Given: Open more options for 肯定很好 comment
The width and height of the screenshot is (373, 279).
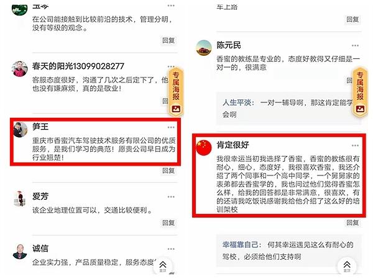Looking at the screenshot, I should pyautogui.click(x=355, y=145).
